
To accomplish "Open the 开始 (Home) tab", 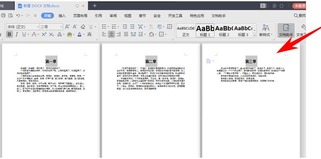I will pos(48,16).
